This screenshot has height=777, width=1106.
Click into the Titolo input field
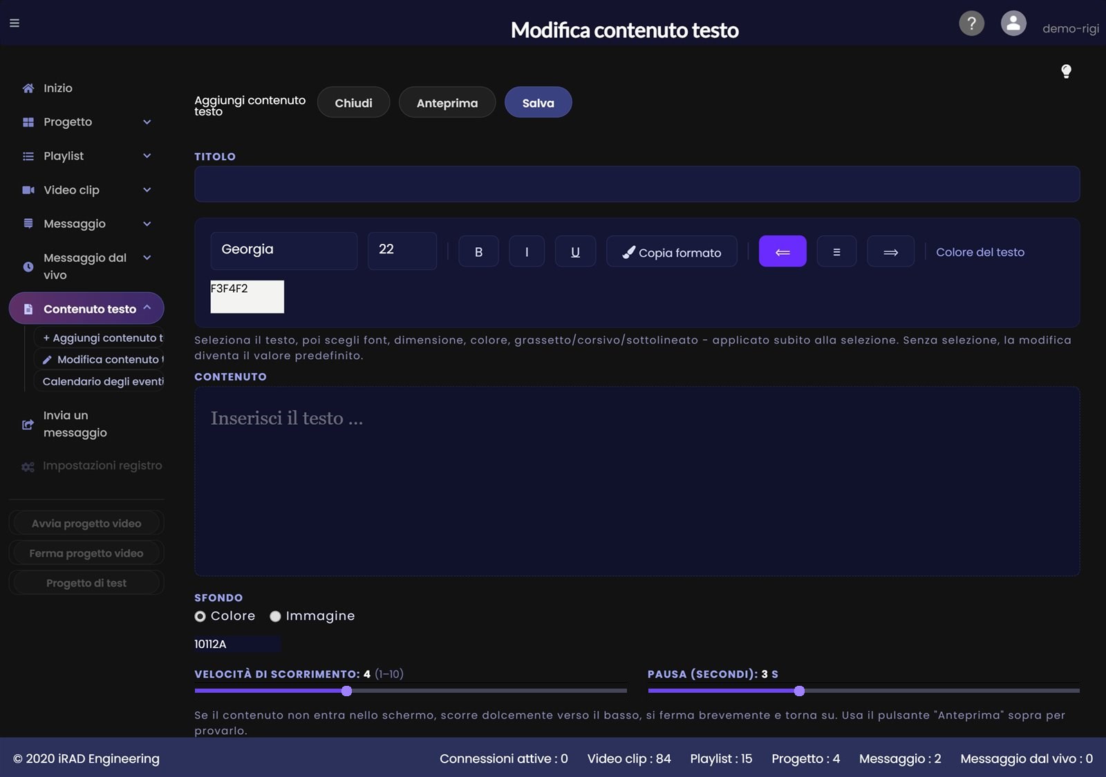click(x=637, y=184)
